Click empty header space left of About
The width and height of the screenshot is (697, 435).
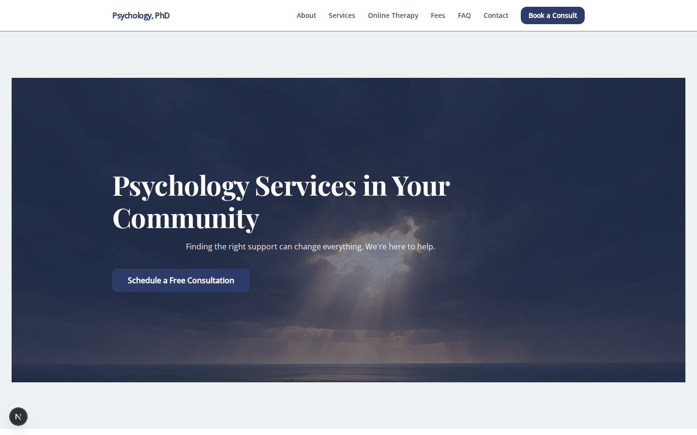232,15
